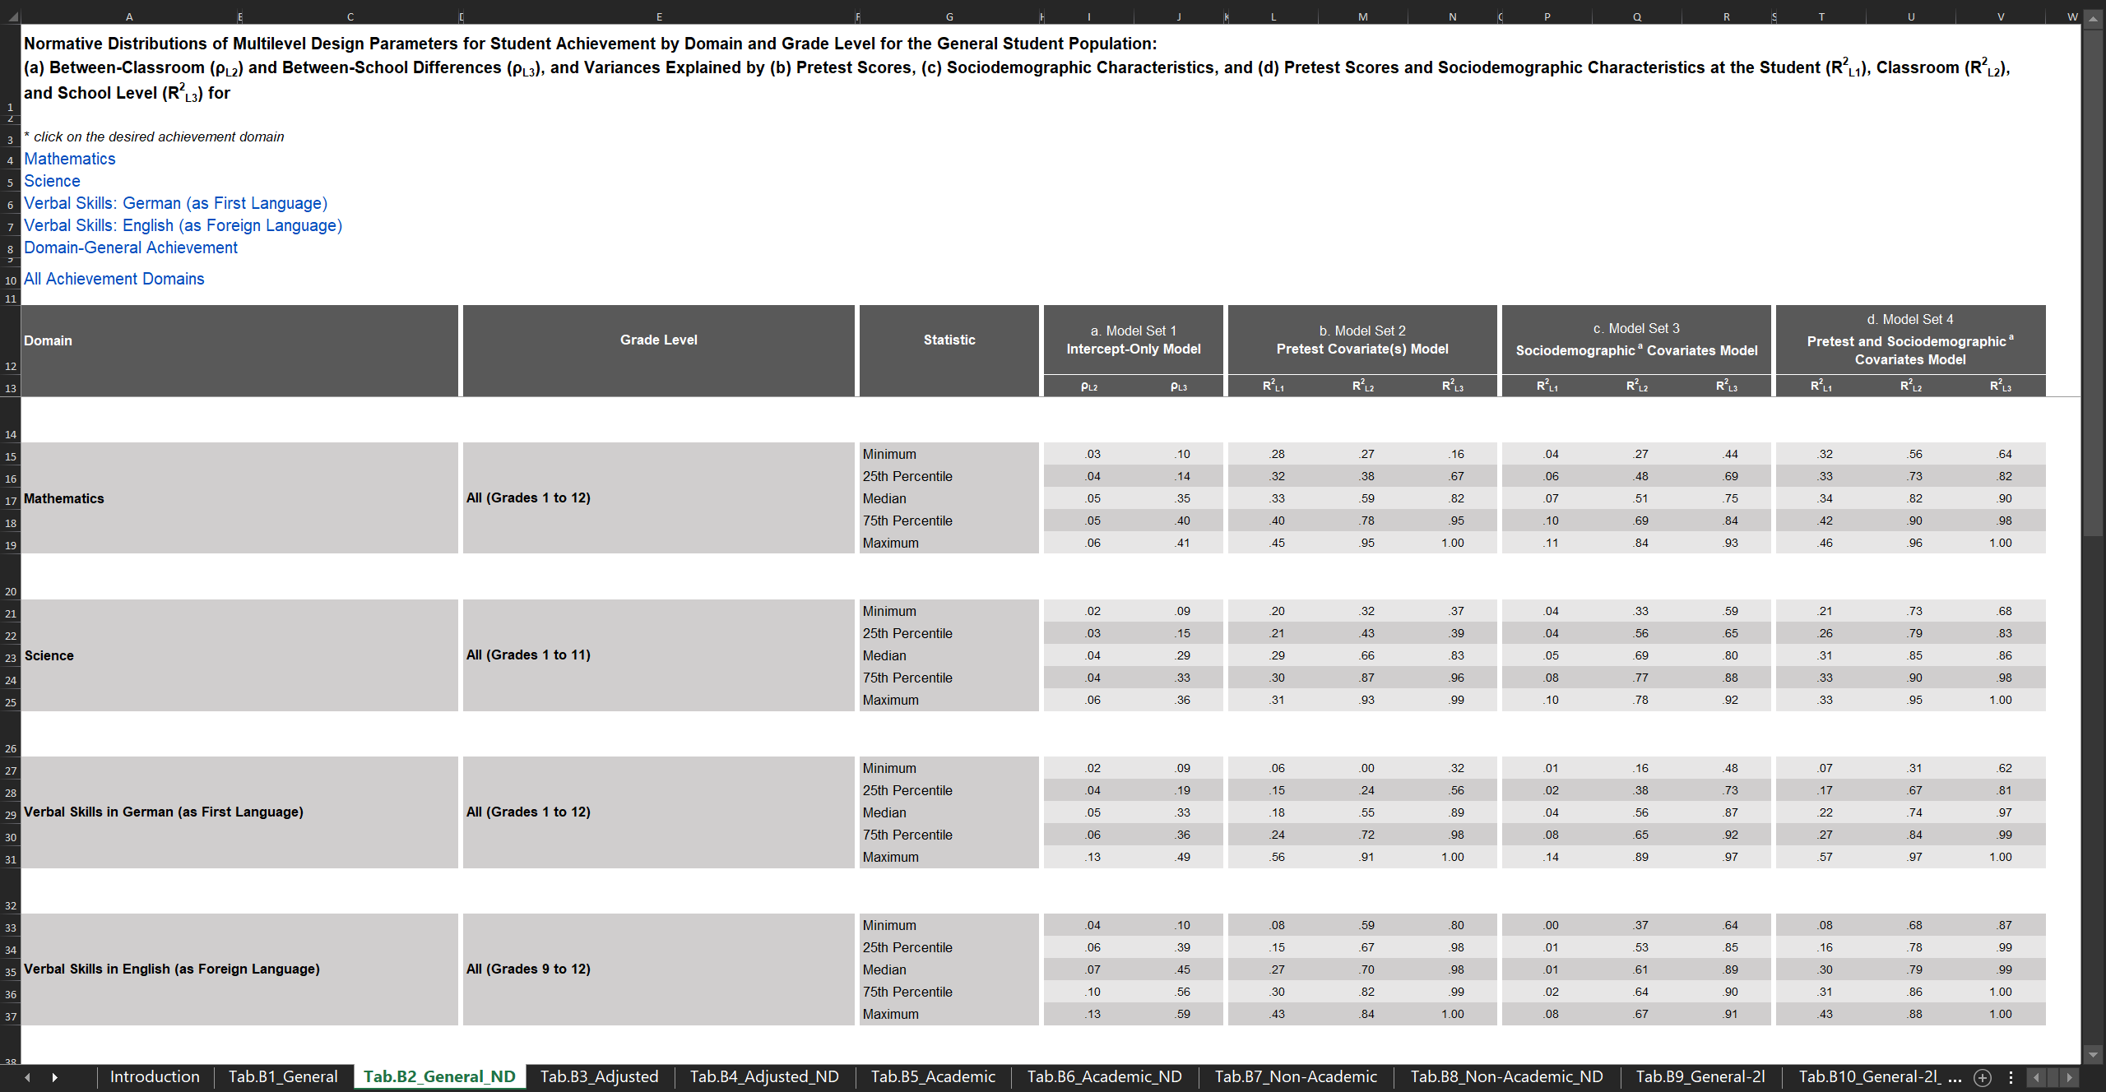Click the All Achievement Domains link

(114, 279)
